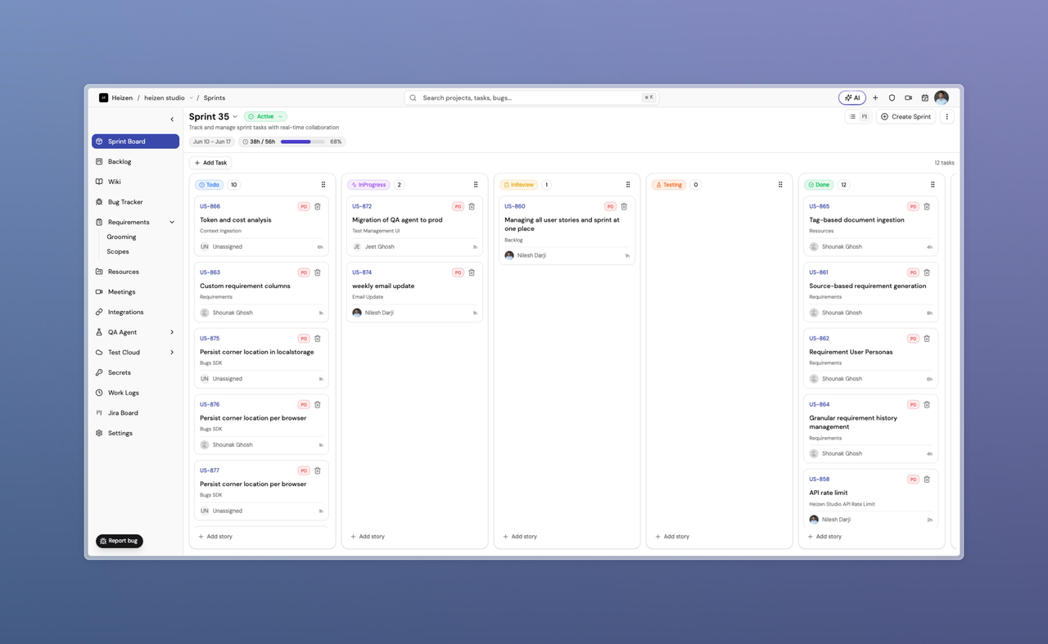Delete story US-862
The image size is (1048, 644).
pos(927,339)
